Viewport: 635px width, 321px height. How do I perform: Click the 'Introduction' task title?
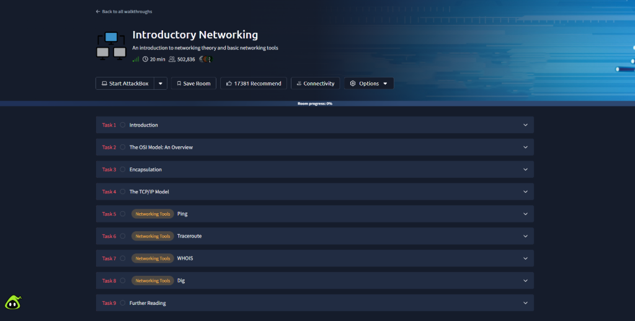[x=144, y=125]
